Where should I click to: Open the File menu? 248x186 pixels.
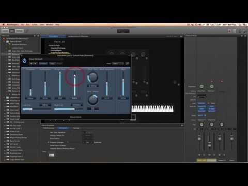point(22,25)
